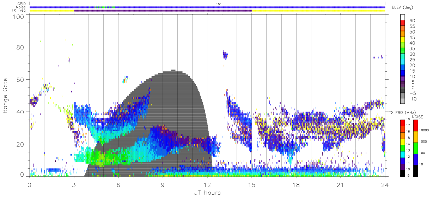Select the "Range Gate" y-axis label
433x200 pixels.
(x=6, y=96)
